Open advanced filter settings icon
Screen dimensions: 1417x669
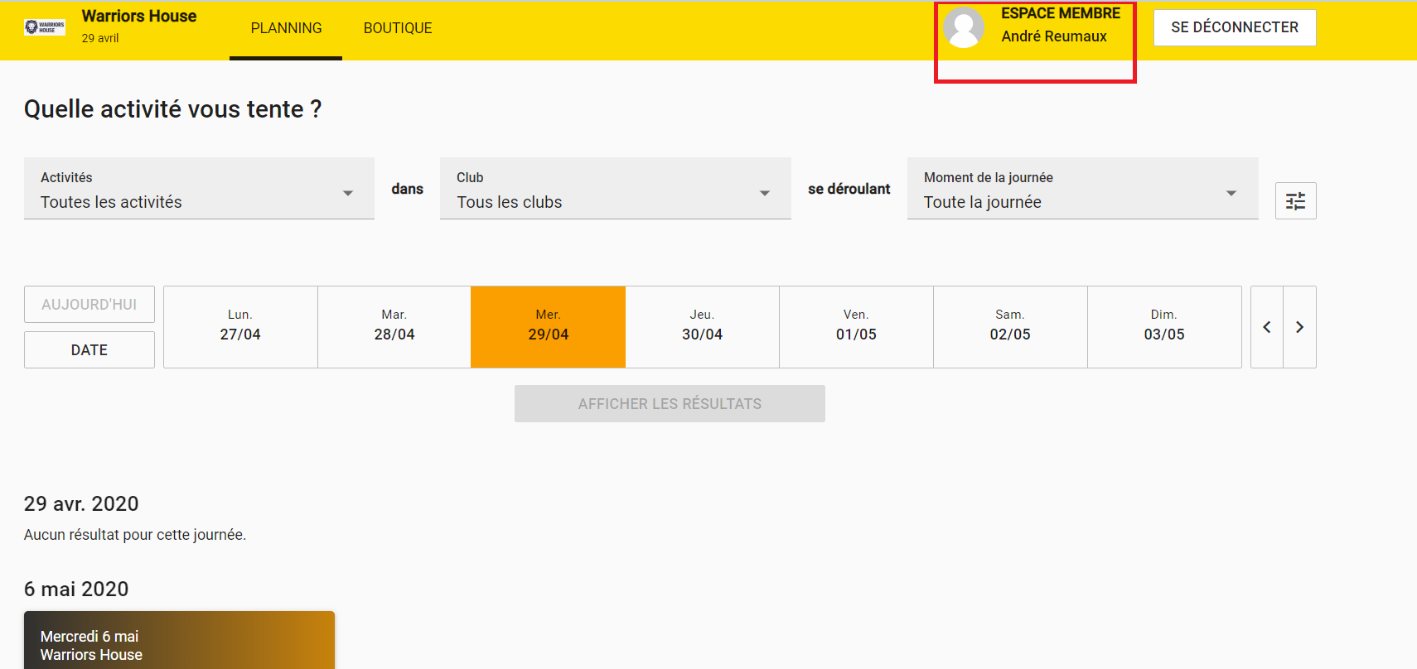[x=1295, y=201]
